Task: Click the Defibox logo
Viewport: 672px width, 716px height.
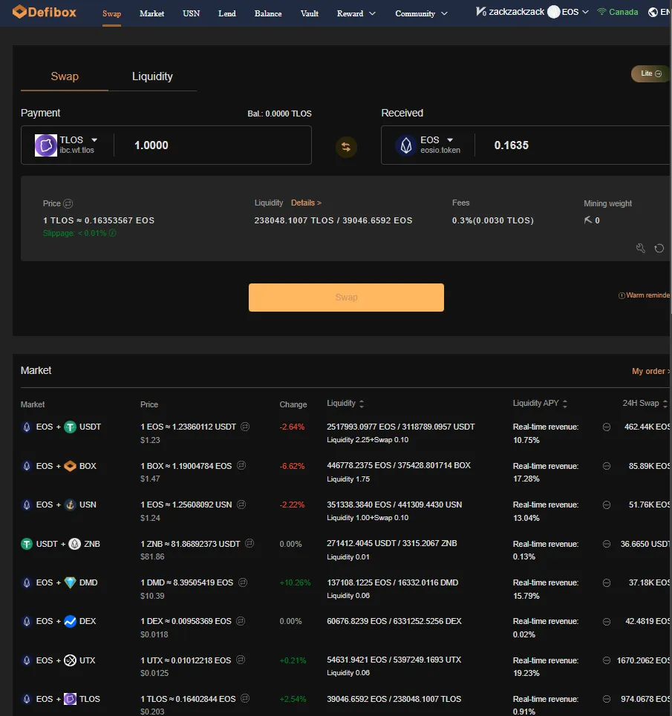Action: click(x=45, y=12)
